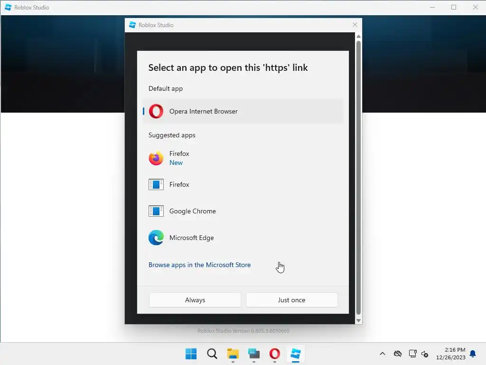486x365 pixels.
Task: Click the Roblox Studio Version text
Action: point(243,331)
